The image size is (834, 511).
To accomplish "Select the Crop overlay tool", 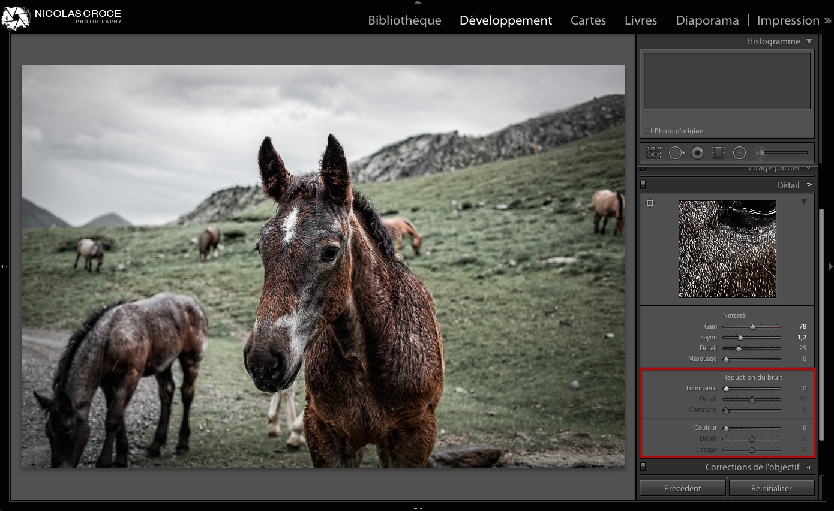I will click(x=653, y=152).
